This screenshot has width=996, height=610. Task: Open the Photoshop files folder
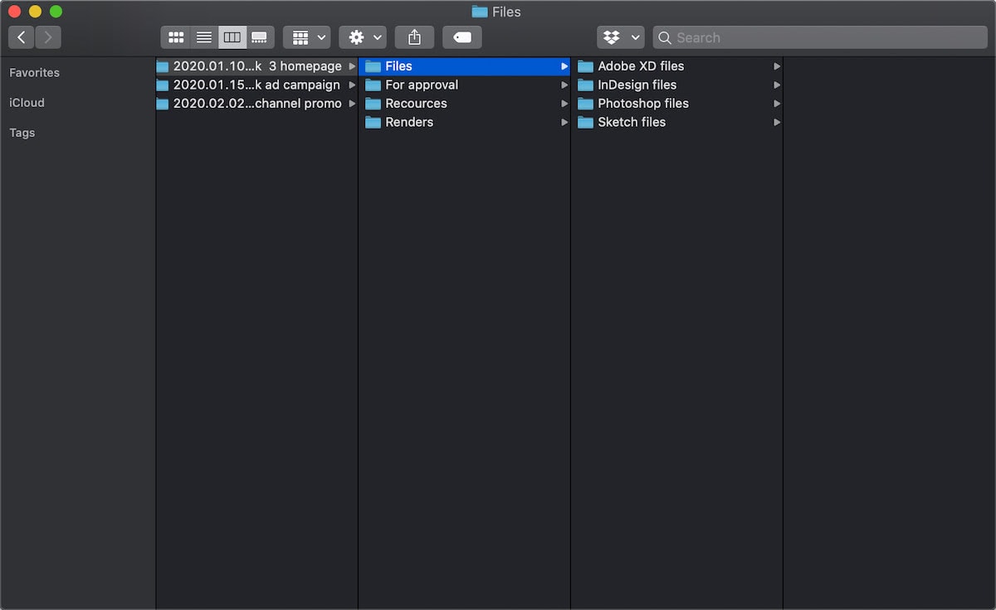pos(677,104)
